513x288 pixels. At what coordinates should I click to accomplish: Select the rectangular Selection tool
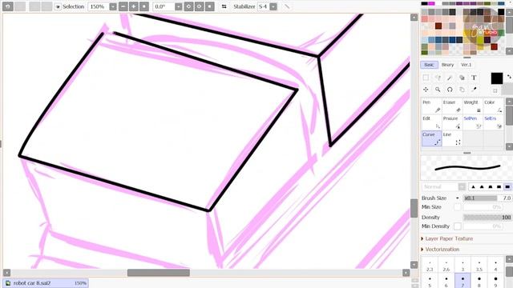(x=426, y=78)
